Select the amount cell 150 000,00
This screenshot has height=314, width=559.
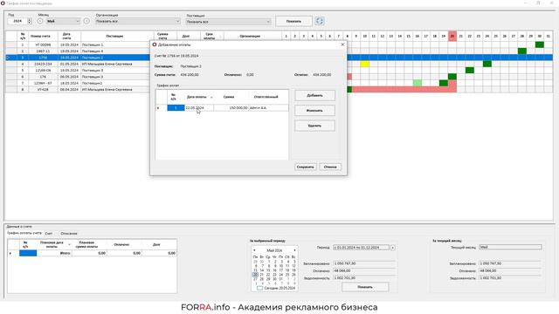(231, 107)
